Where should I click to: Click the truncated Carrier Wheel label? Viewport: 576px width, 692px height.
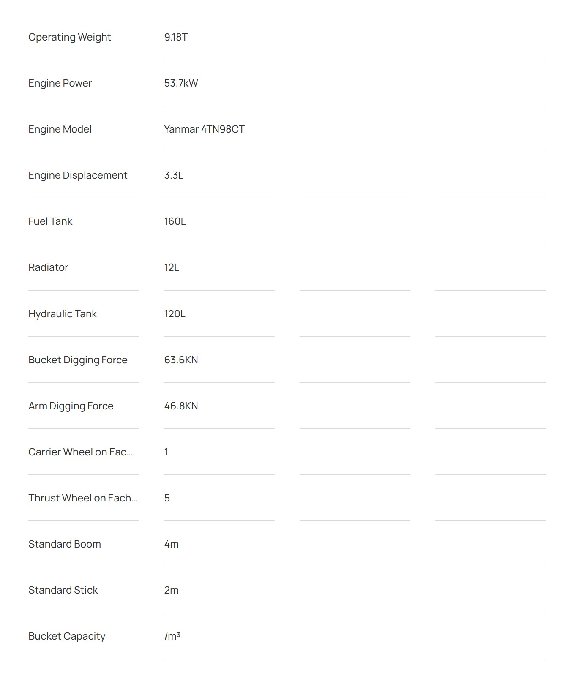tap(81, 452)
